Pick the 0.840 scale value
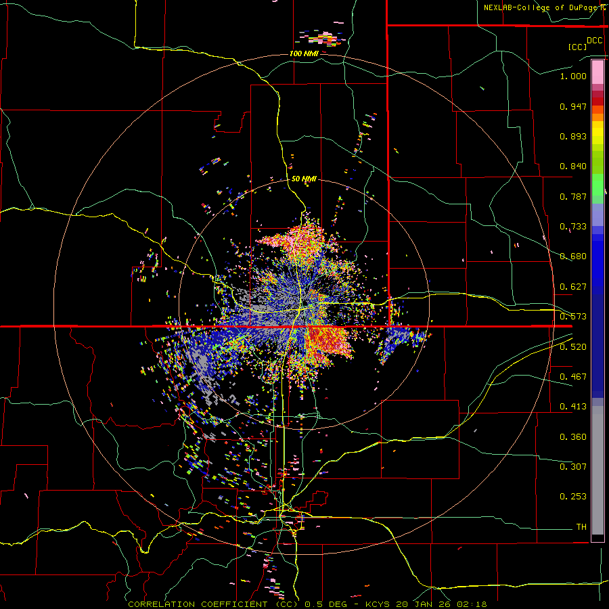The width and height of the screenshot is (609, 609). click(573, 166)
